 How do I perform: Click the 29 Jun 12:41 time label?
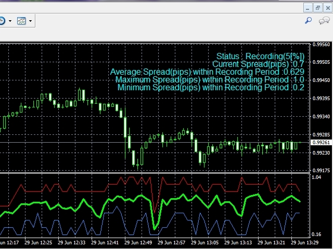105,243
